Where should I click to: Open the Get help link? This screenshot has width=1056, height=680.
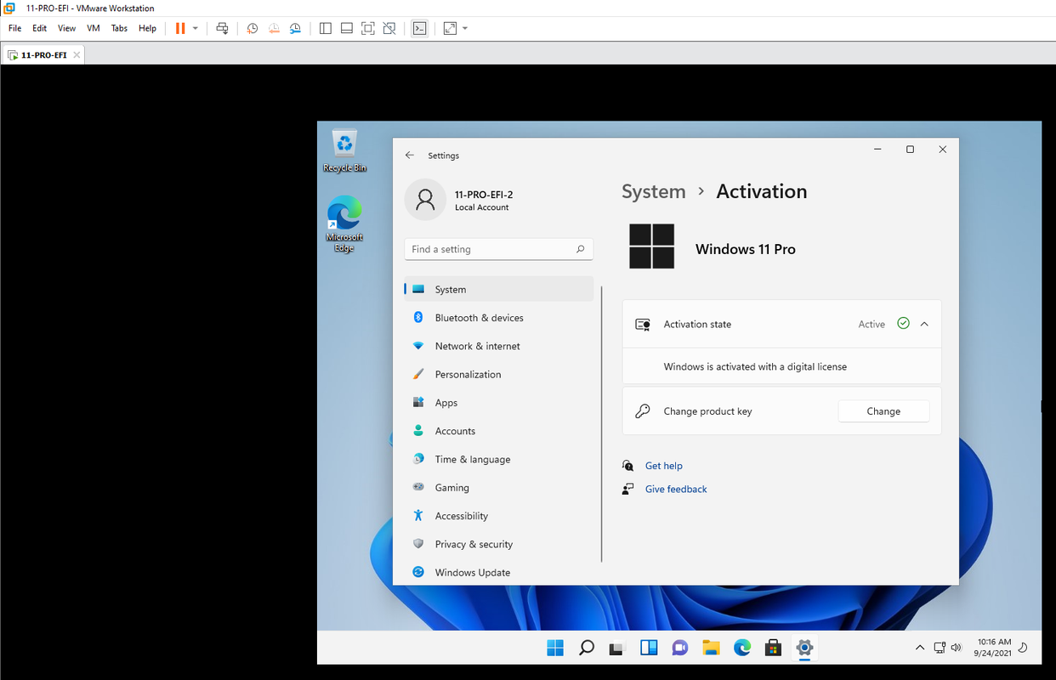tap(664, 466)
